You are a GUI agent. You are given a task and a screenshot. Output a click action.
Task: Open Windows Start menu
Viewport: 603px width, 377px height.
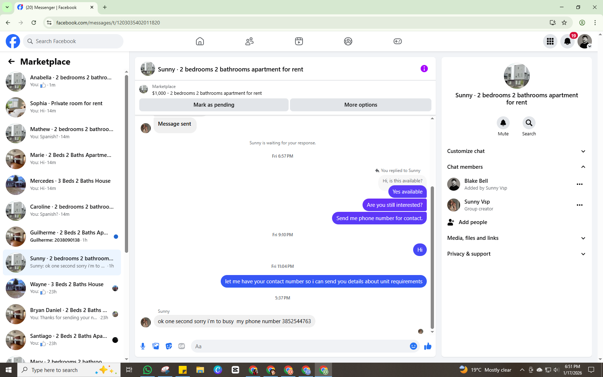point(9,370)
